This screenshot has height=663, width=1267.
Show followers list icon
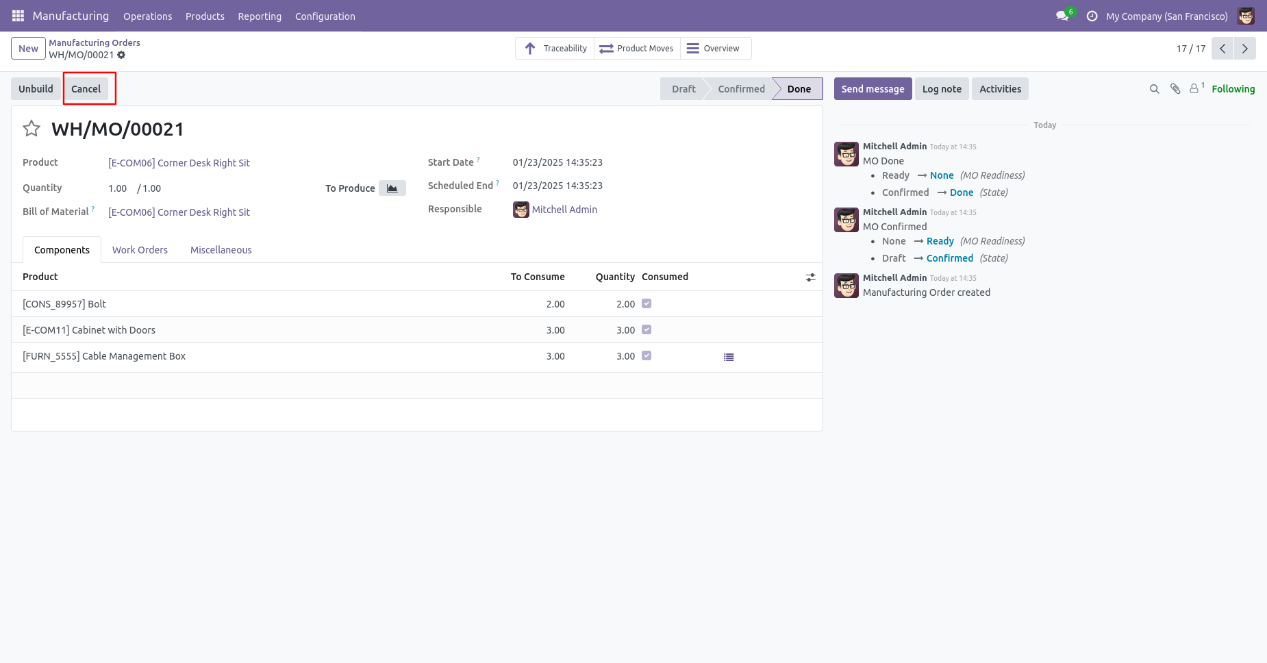tap(1195, 89)
